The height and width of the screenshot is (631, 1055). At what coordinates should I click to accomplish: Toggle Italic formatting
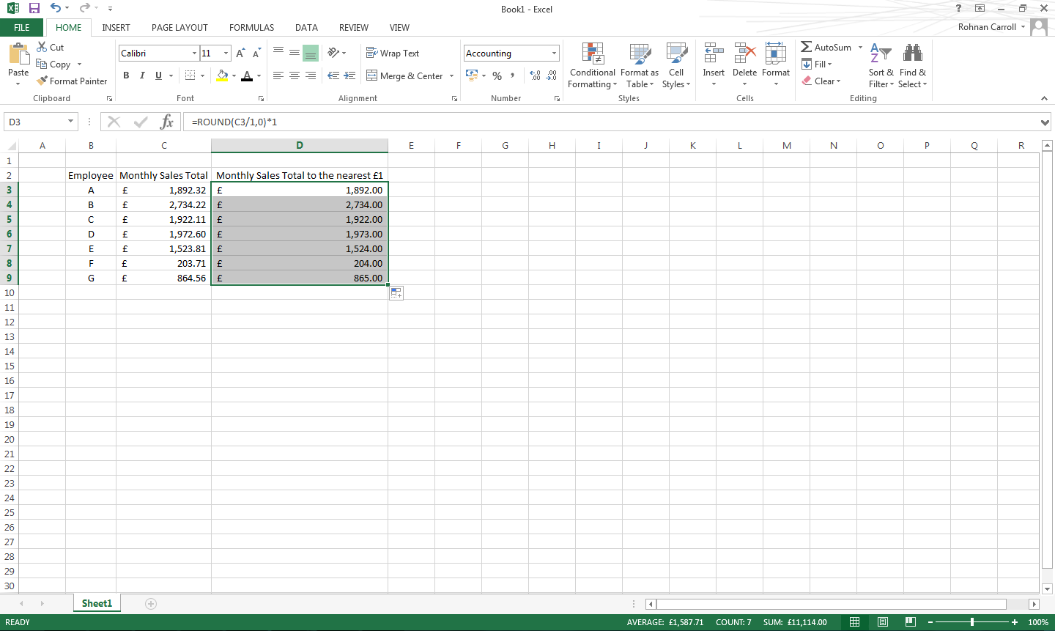142,75
